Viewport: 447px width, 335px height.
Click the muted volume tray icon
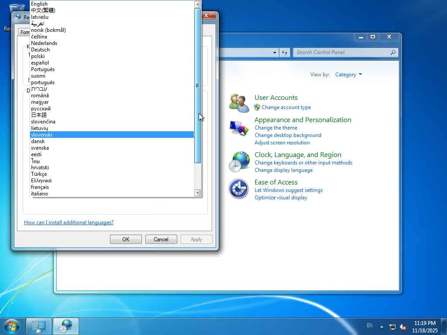coord(403,327)
